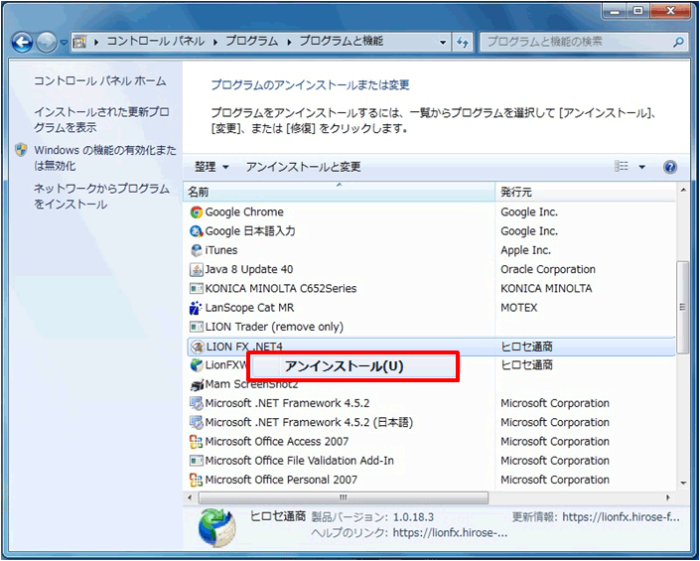This screenshot has height=561, width=700.
Task: Click the vertical scrollbar thumb
Action: tap(682, 307)
